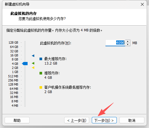Screen dimensions: 149x128
Task: Select the 16 GB mark on slider
Action: click(14, 55)
